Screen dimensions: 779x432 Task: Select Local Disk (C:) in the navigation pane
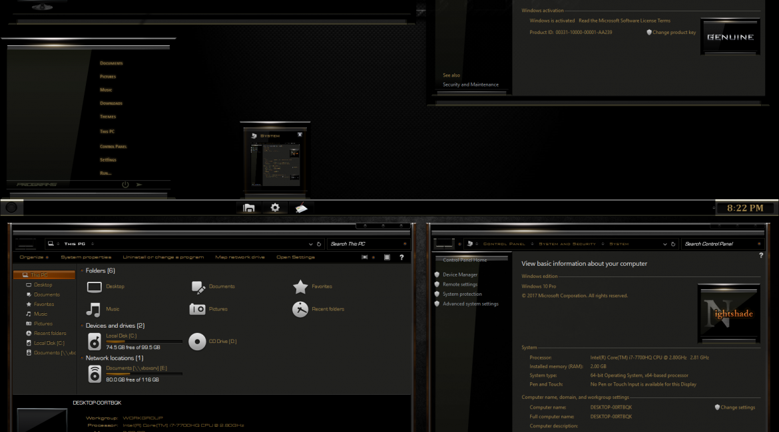[49, 343]
